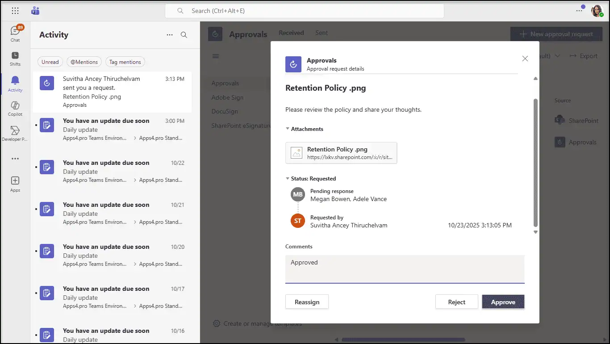The image size is (610, 344).
Task: Click the Reassign button
Action: click(307, 302)
